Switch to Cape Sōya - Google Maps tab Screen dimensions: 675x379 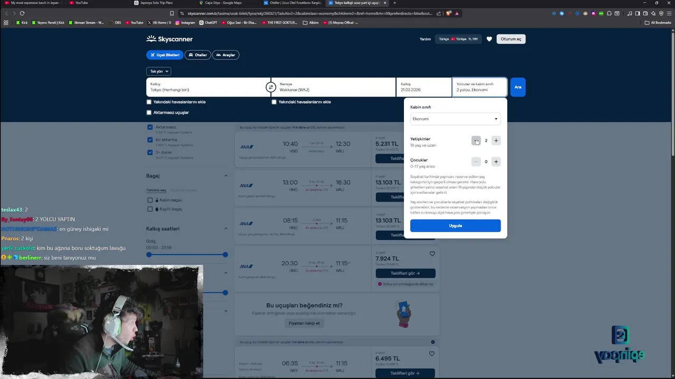[x=227, y=3]
